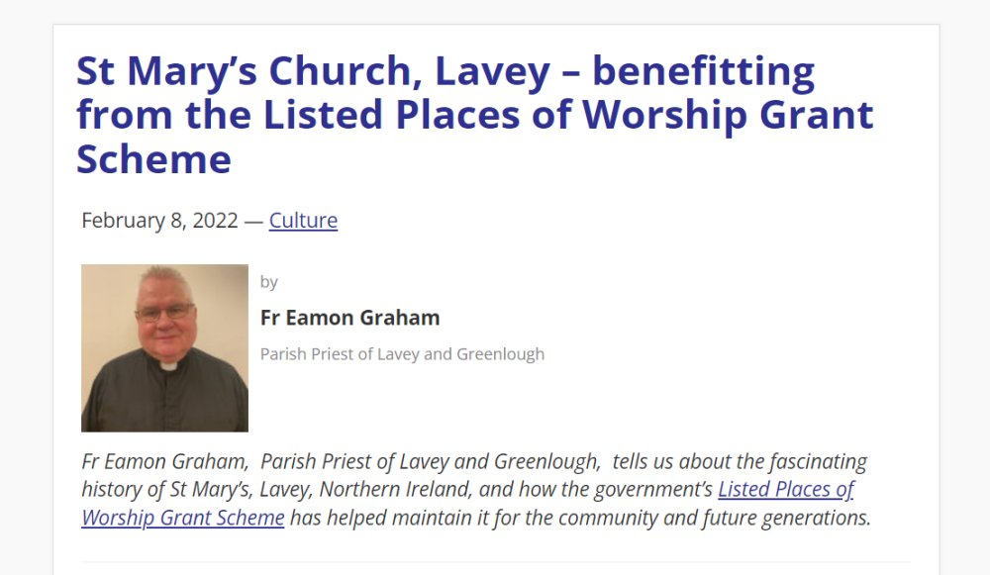
Task: Open the Culture category link
Action: [303, 221]
